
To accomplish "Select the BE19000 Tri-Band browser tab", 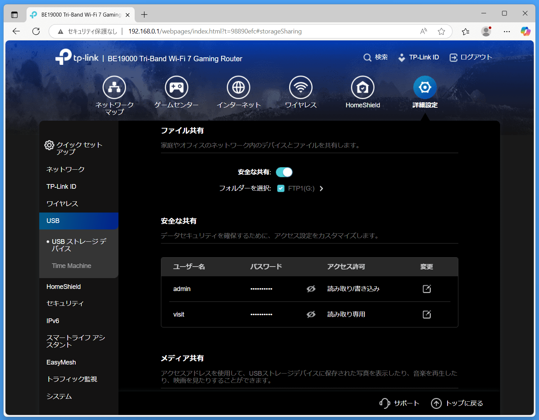I will click(81, 15).
